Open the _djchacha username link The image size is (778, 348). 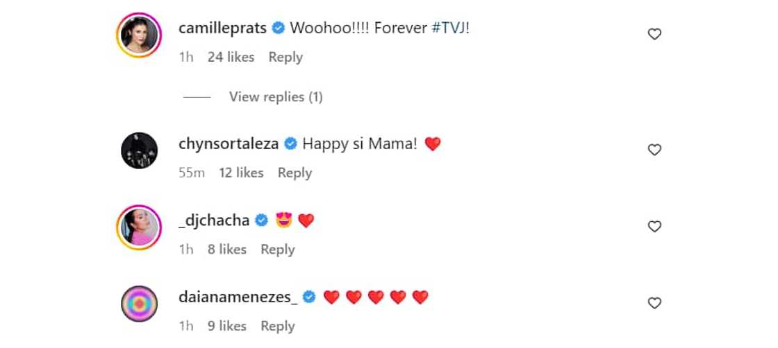215,220
